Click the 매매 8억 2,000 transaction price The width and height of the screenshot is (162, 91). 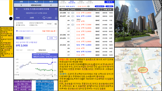coord(84,16)
